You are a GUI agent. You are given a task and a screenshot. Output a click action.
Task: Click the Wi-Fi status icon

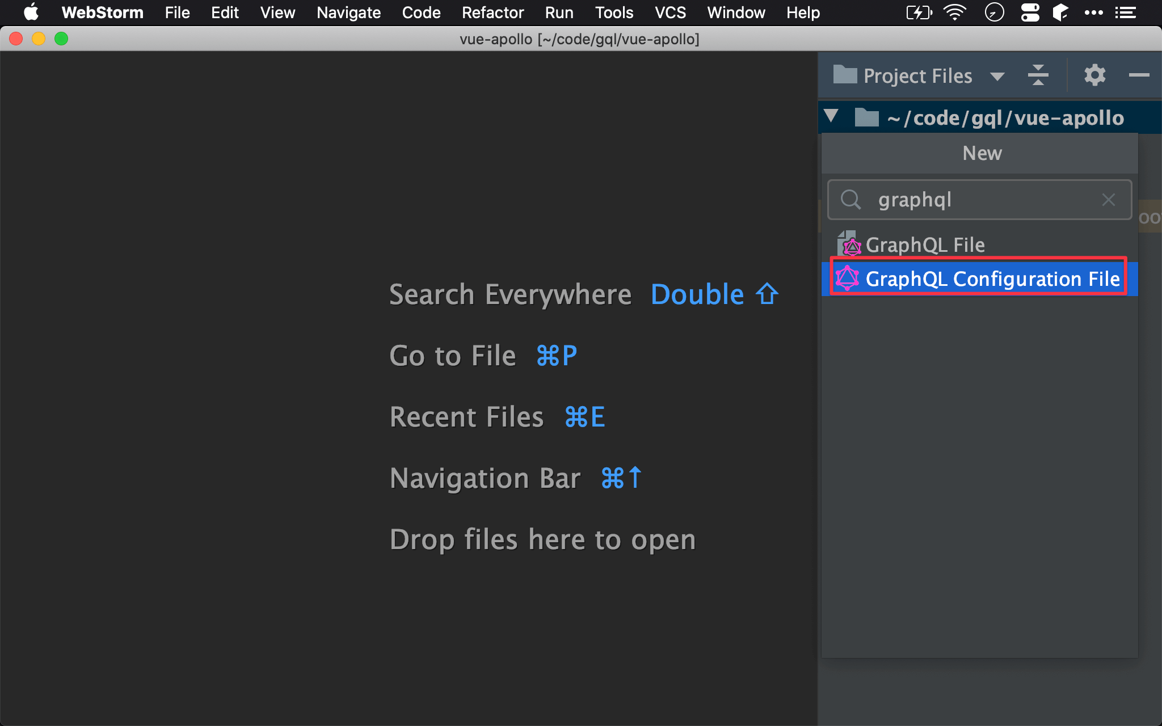[x=955, y=12]
